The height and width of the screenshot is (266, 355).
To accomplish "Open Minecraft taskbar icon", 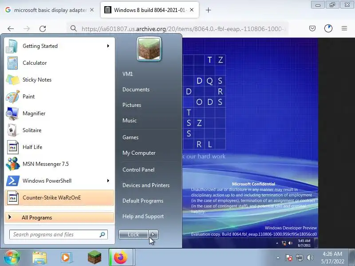I will (95, 258).
